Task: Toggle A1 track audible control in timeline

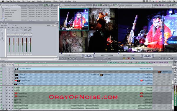Action: (x=1, y=87)
